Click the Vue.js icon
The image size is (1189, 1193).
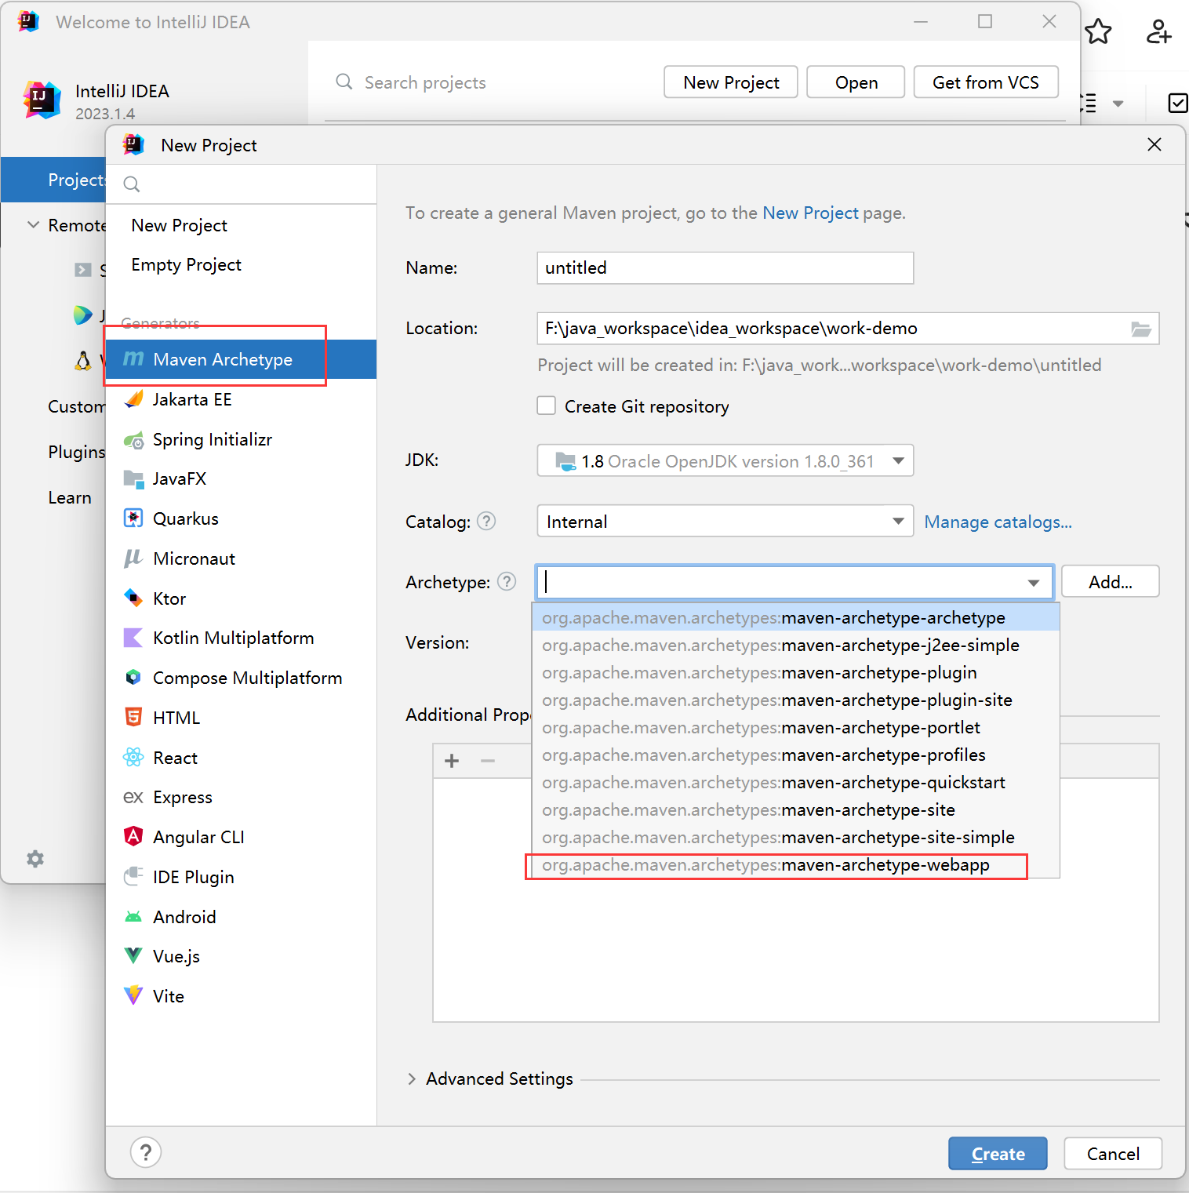(x=134, y=956)
